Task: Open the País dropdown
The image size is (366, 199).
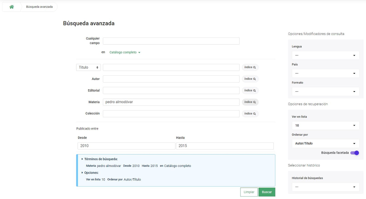Action: [x=325, y=73]
